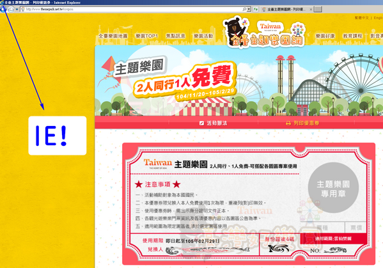Click the 身份證後4碼 label

pos(279,239)
